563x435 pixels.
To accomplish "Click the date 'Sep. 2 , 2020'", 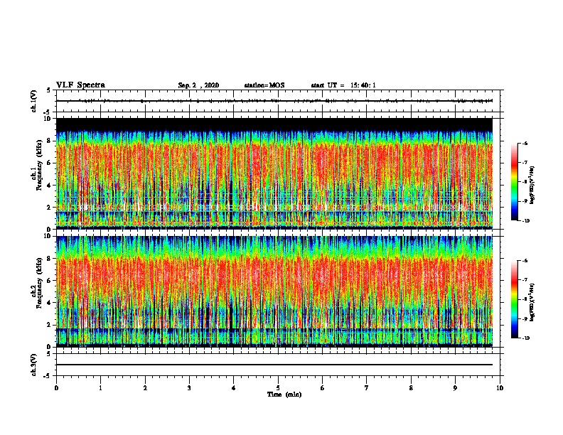I will [198, 85].
